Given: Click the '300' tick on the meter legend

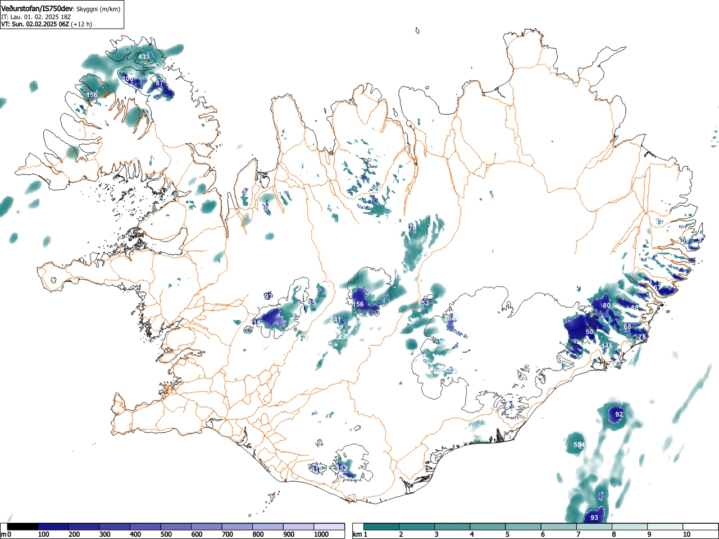Looking at the screenshot, I should point(104,535).
